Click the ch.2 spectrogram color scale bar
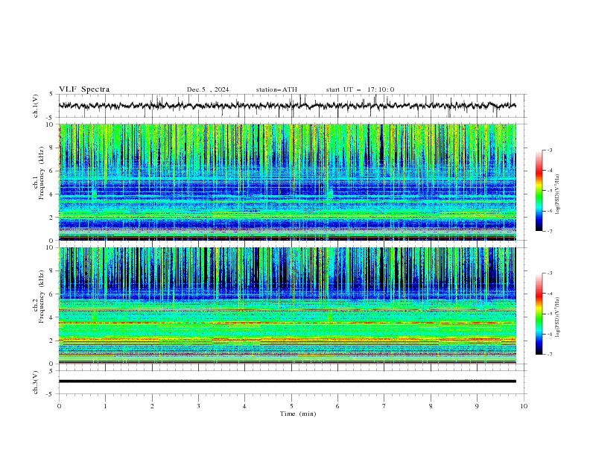The image size is (590, 456). pos(539,314)
